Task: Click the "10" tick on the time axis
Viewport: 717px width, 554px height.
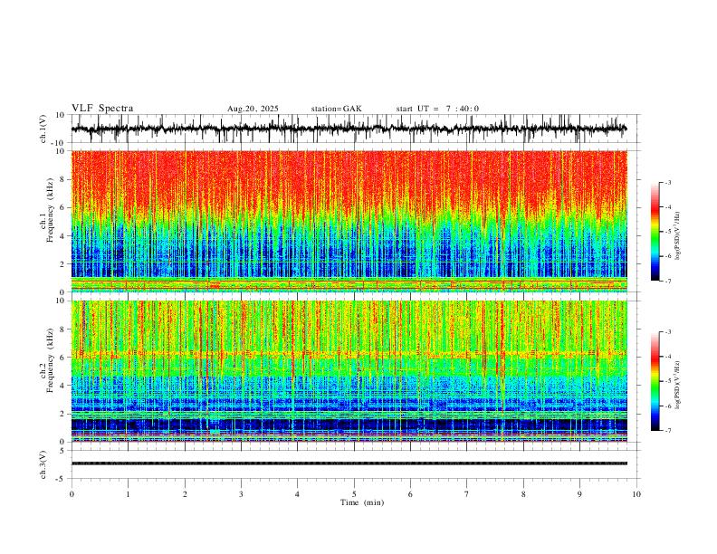Action: (x=636, y=494)
